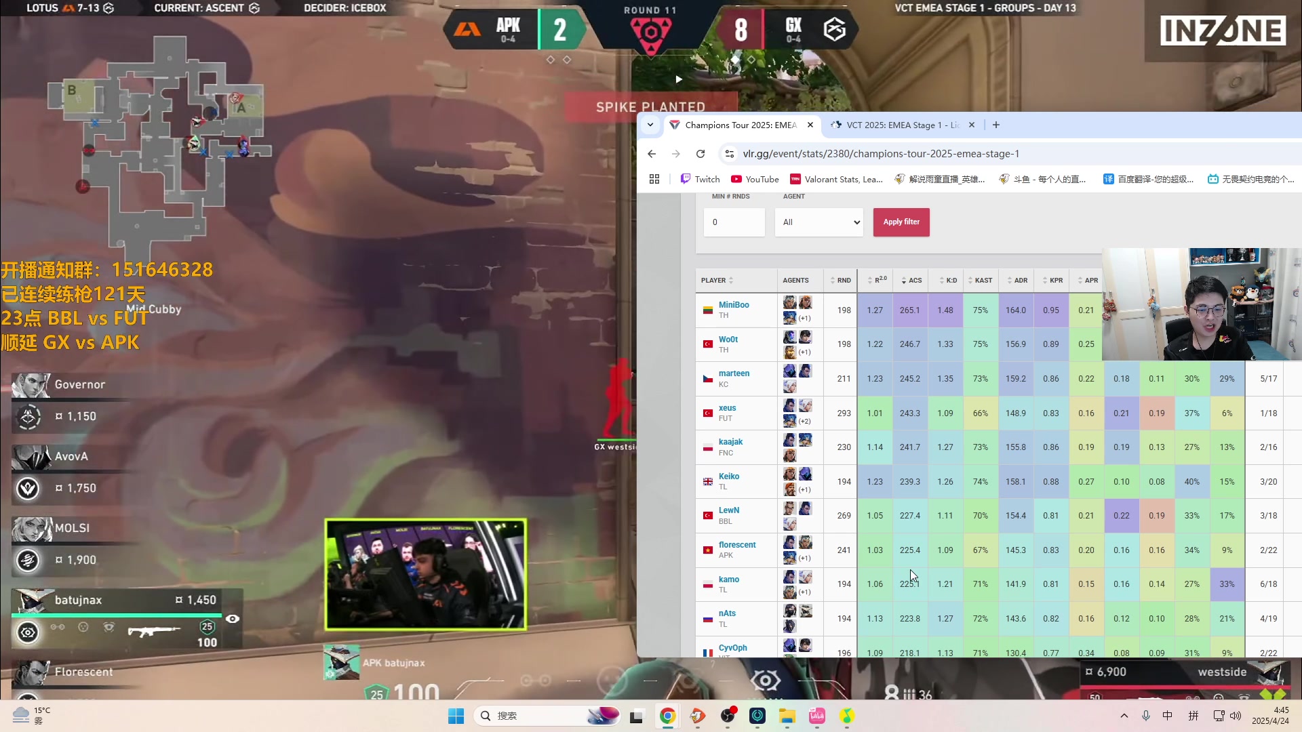1302x732 pixels.
Task: Click the Apply filter button
Action: (x=901, y=222)
